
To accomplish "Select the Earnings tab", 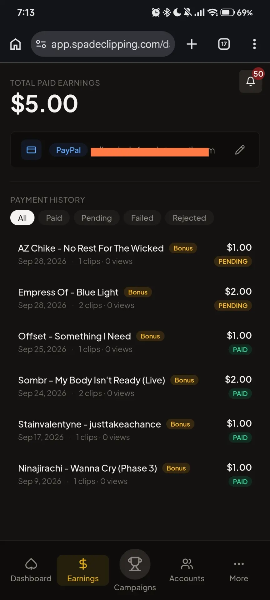I will [83, 570].
